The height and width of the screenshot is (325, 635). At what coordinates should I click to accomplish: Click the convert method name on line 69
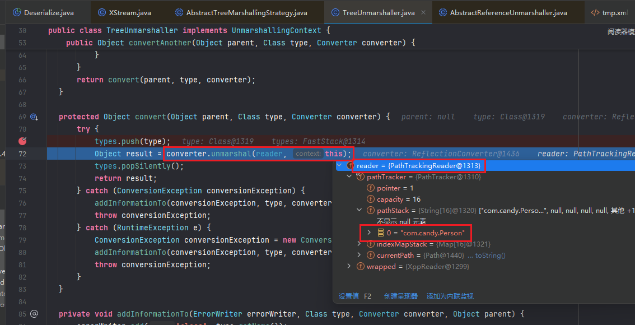pyautogui.click(x=150, y=117)
